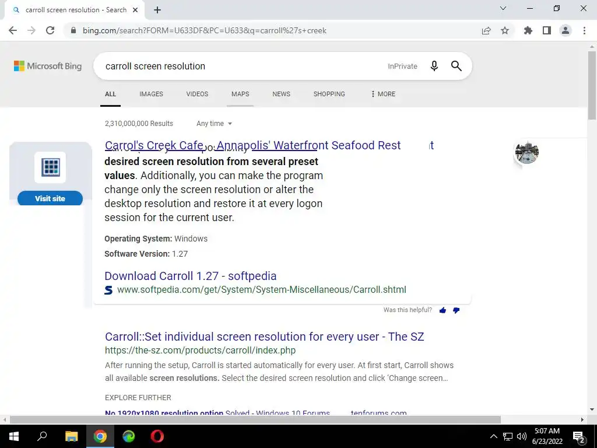Launch Edge from the taskbar

point(129,436)
